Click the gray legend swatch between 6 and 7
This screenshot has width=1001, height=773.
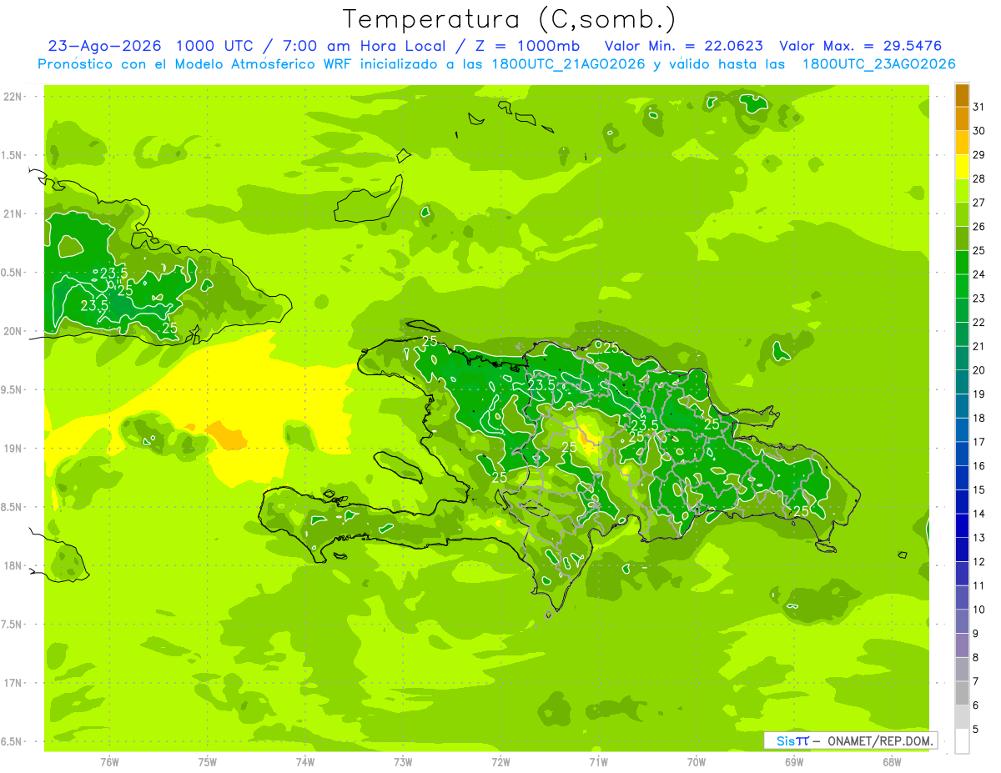pos(962,693)
